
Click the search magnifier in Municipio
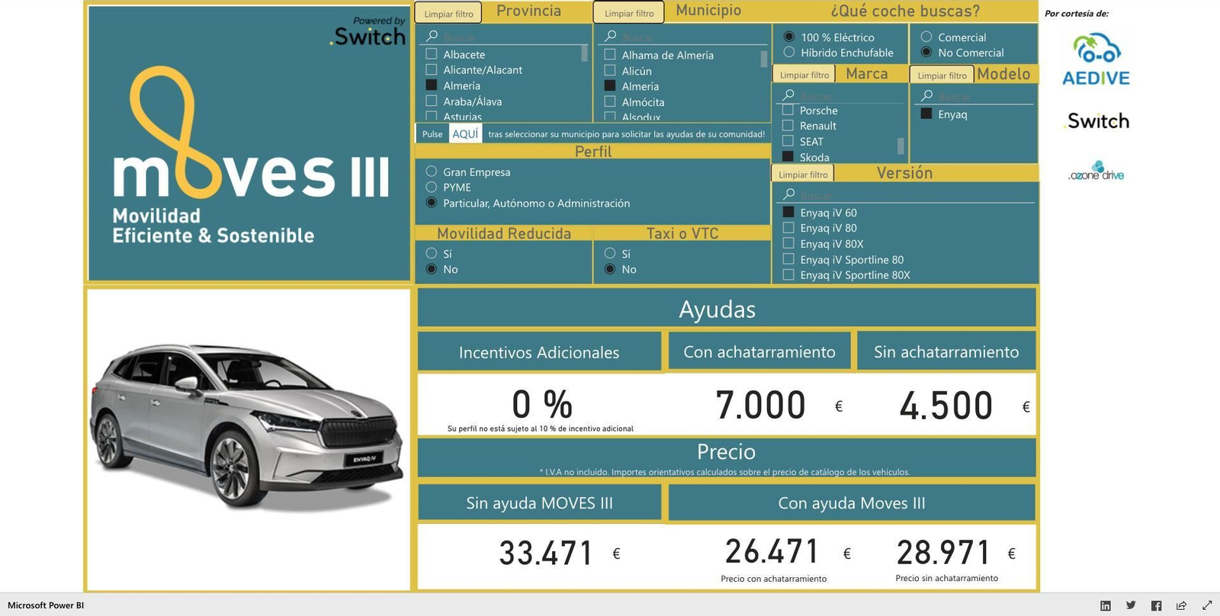click(x=610, y=36)
